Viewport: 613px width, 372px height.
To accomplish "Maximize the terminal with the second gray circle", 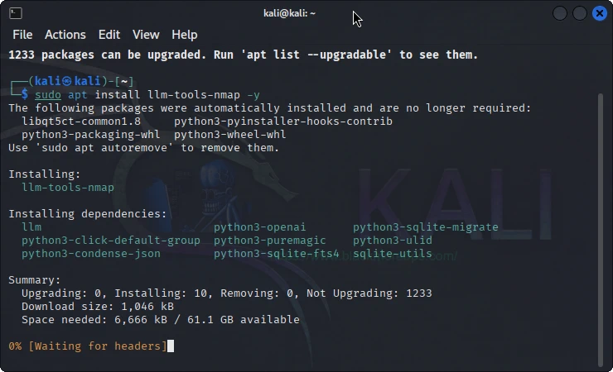I will click(x=580, y=13).
